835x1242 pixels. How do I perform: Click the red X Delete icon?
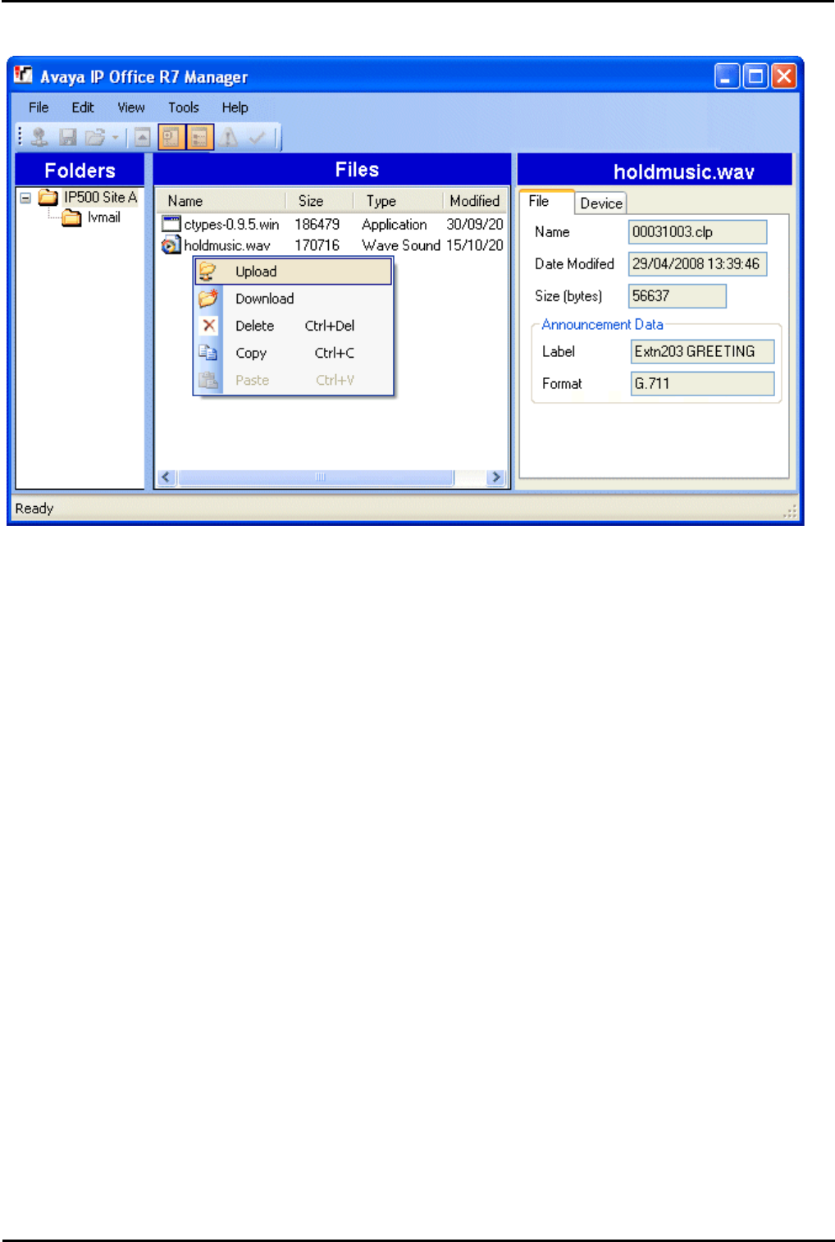tap(209, 326)
